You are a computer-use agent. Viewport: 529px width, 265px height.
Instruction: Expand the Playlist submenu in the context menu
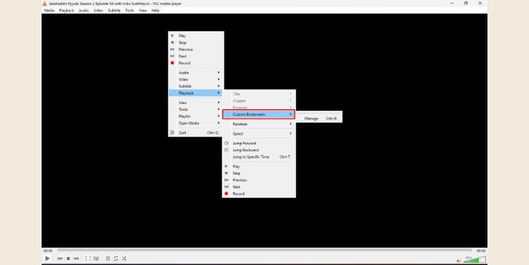pos(196,116)
